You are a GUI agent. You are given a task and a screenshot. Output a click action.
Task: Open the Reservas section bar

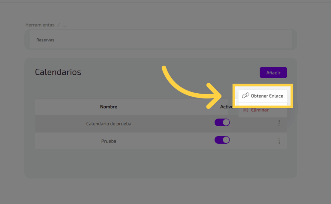click(x=161, y=40)
